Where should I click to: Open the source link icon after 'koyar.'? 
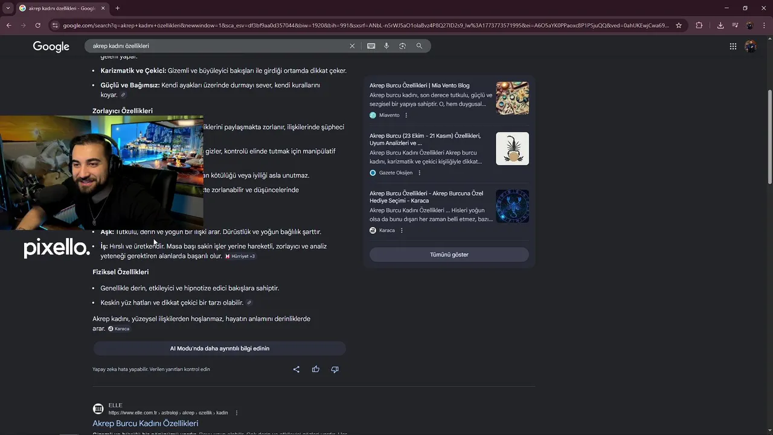123,95
